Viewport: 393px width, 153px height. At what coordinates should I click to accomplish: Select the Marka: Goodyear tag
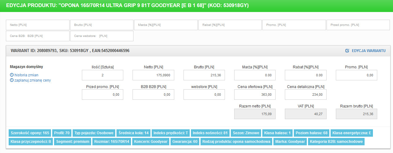290,142
